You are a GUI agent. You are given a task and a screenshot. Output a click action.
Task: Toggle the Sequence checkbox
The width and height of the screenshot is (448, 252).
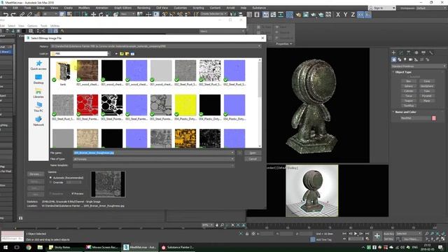click(x=51, y=194)
